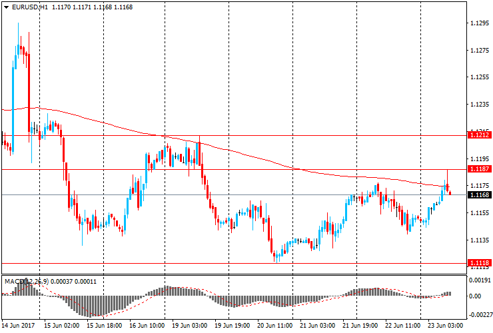Click the 1.1235 price scale value
This screenshot has width=493, height=333.
pos(480,105)
